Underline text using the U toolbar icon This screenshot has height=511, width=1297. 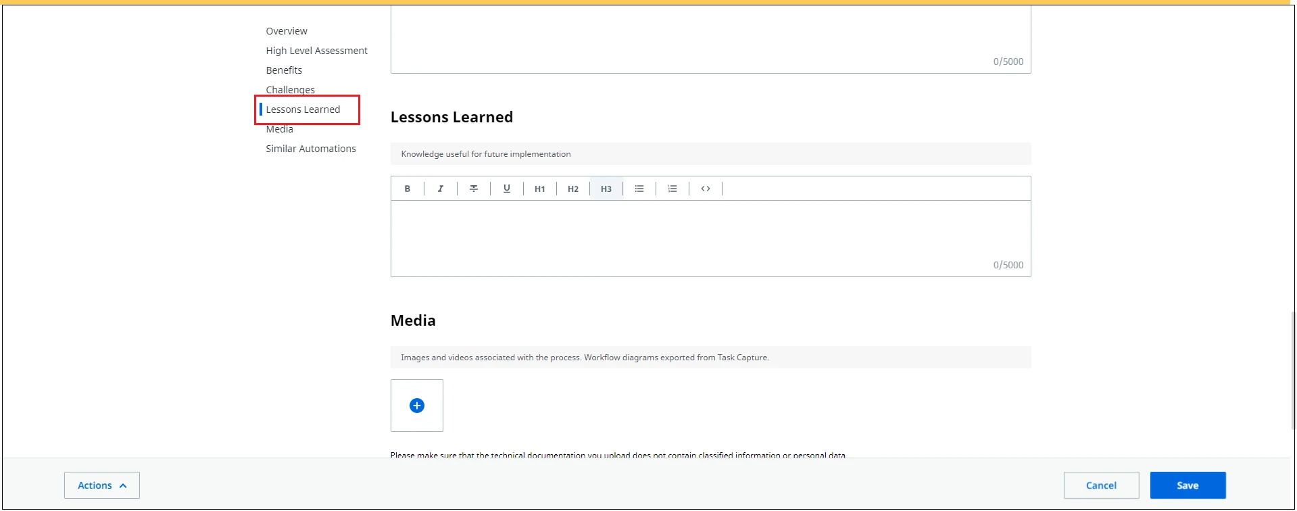(x=507, y=189)
